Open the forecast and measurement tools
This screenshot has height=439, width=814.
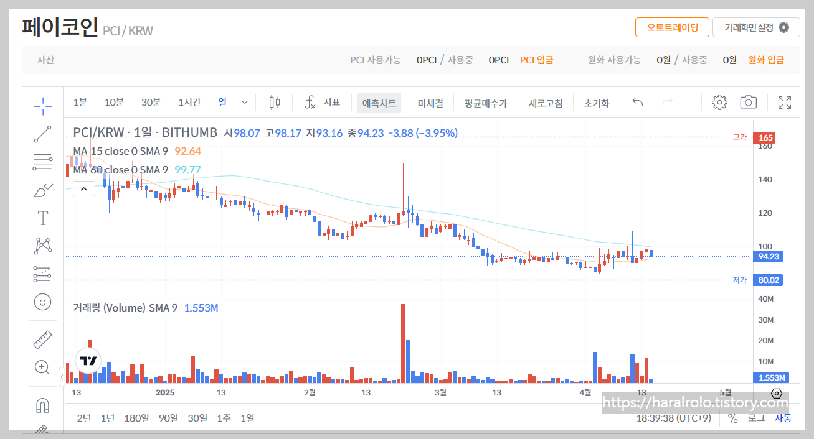tap(42, 274)
